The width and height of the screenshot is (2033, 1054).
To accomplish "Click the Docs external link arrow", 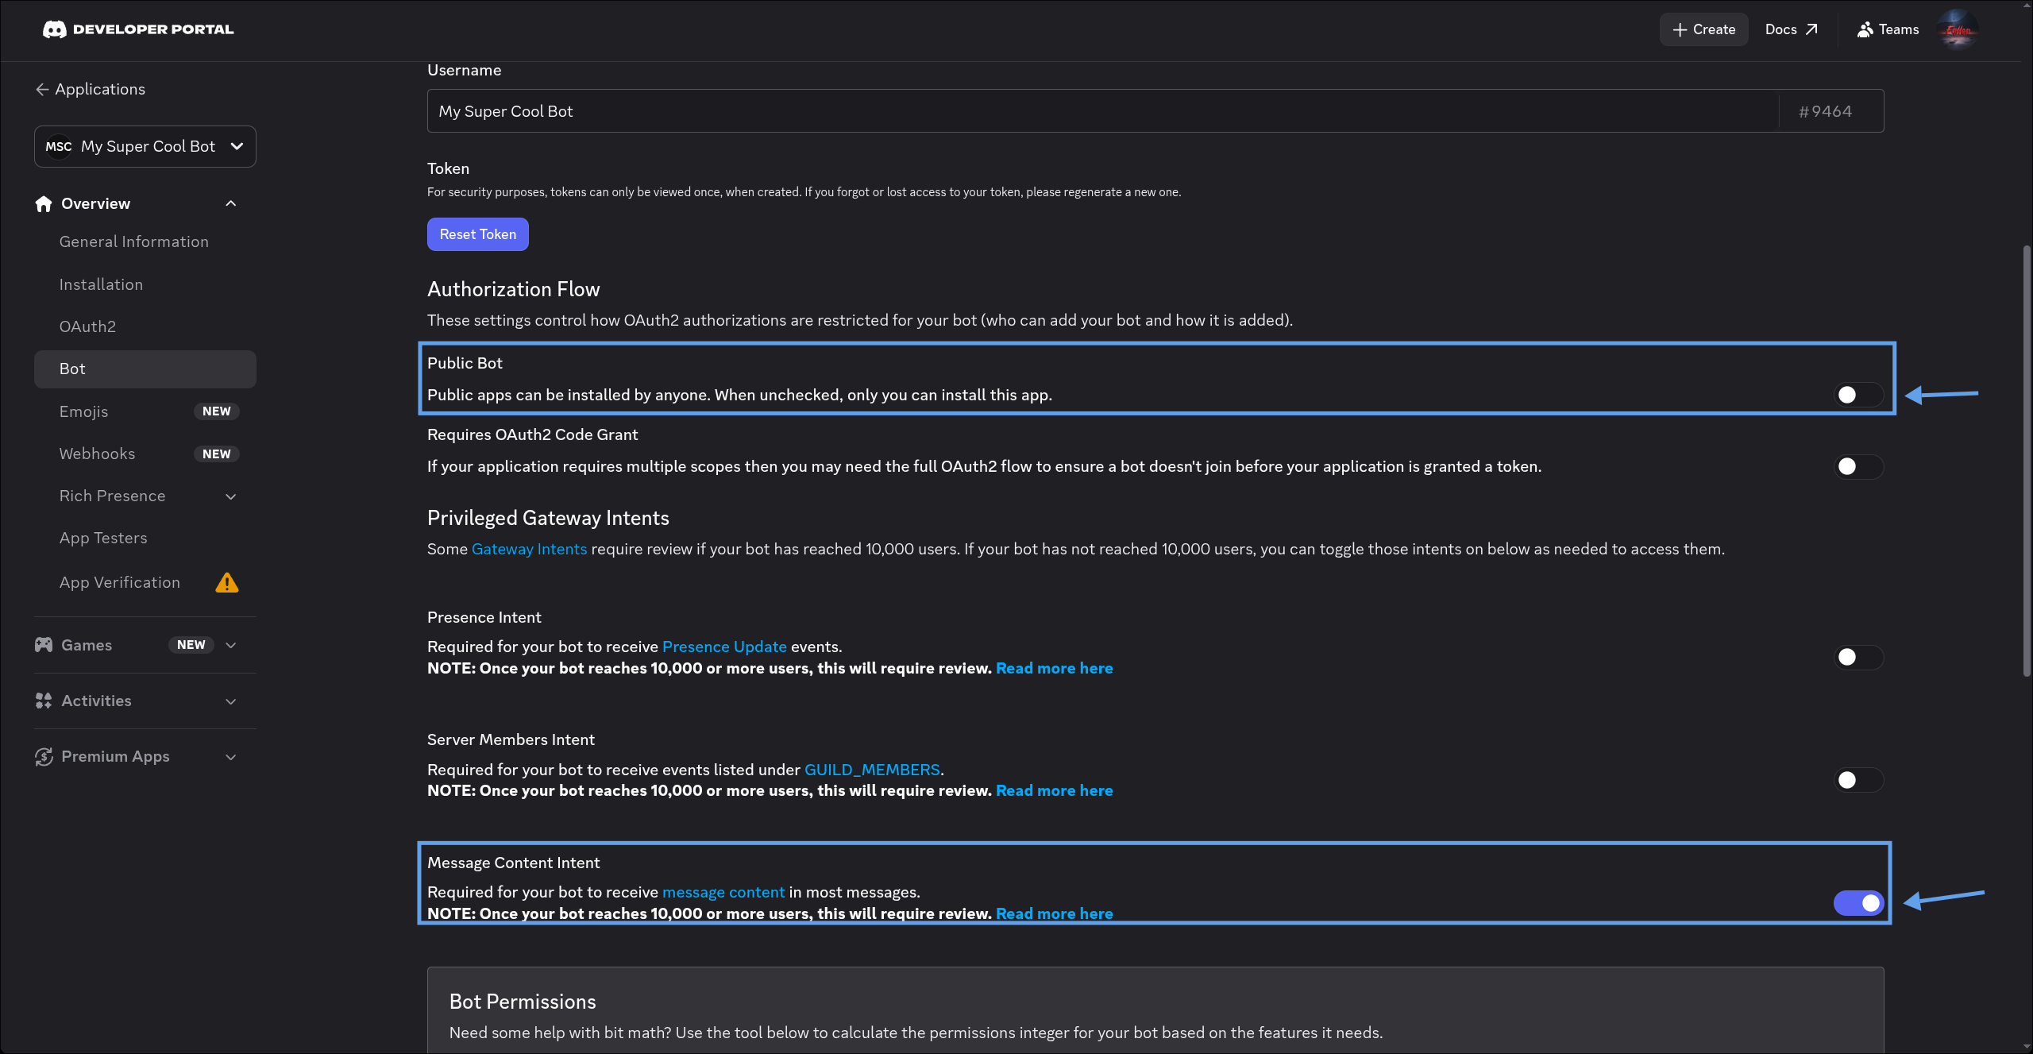I will [1811, 29].
